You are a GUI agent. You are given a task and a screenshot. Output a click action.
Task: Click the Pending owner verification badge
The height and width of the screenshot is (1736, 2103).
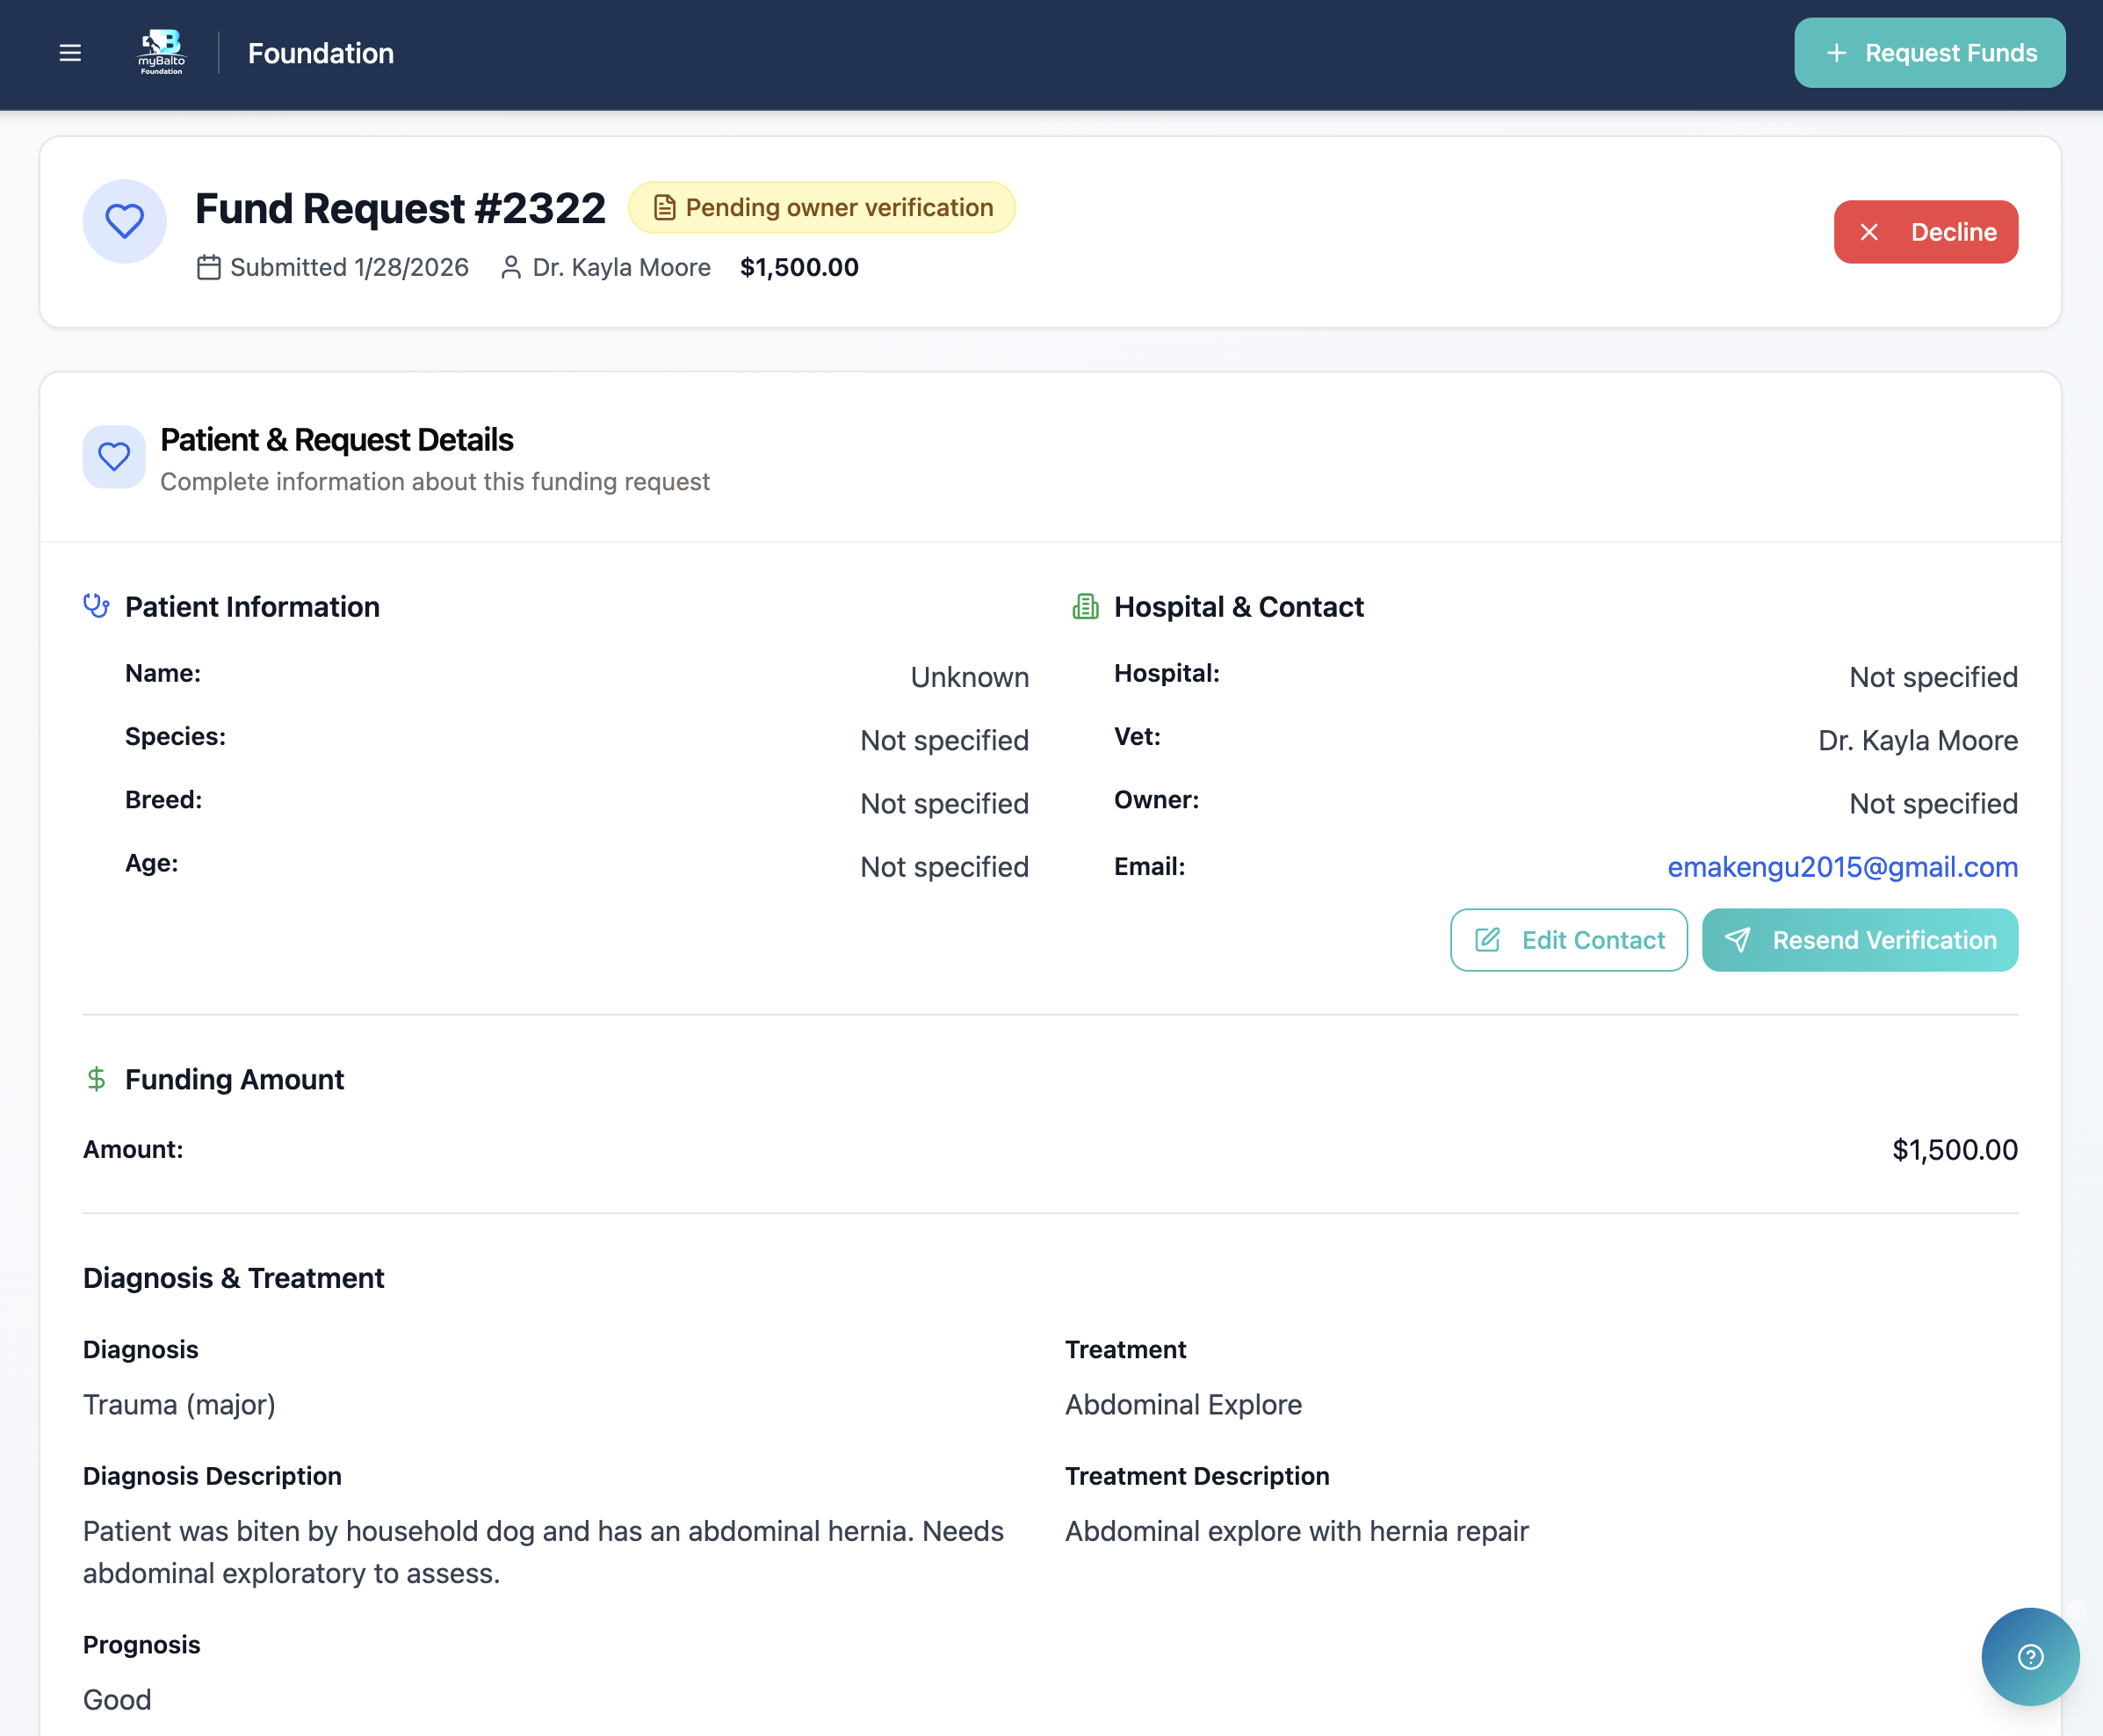[822, 208]
